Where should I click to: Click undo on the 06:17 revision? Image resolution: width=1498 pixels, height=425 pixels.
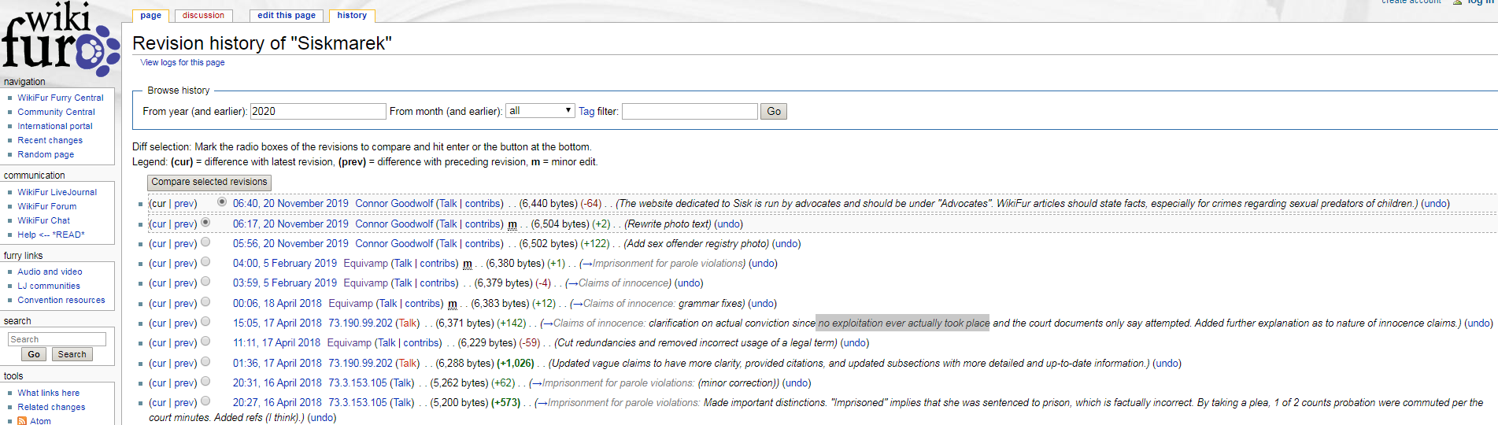pyautogui.click(x=728, y=224)
